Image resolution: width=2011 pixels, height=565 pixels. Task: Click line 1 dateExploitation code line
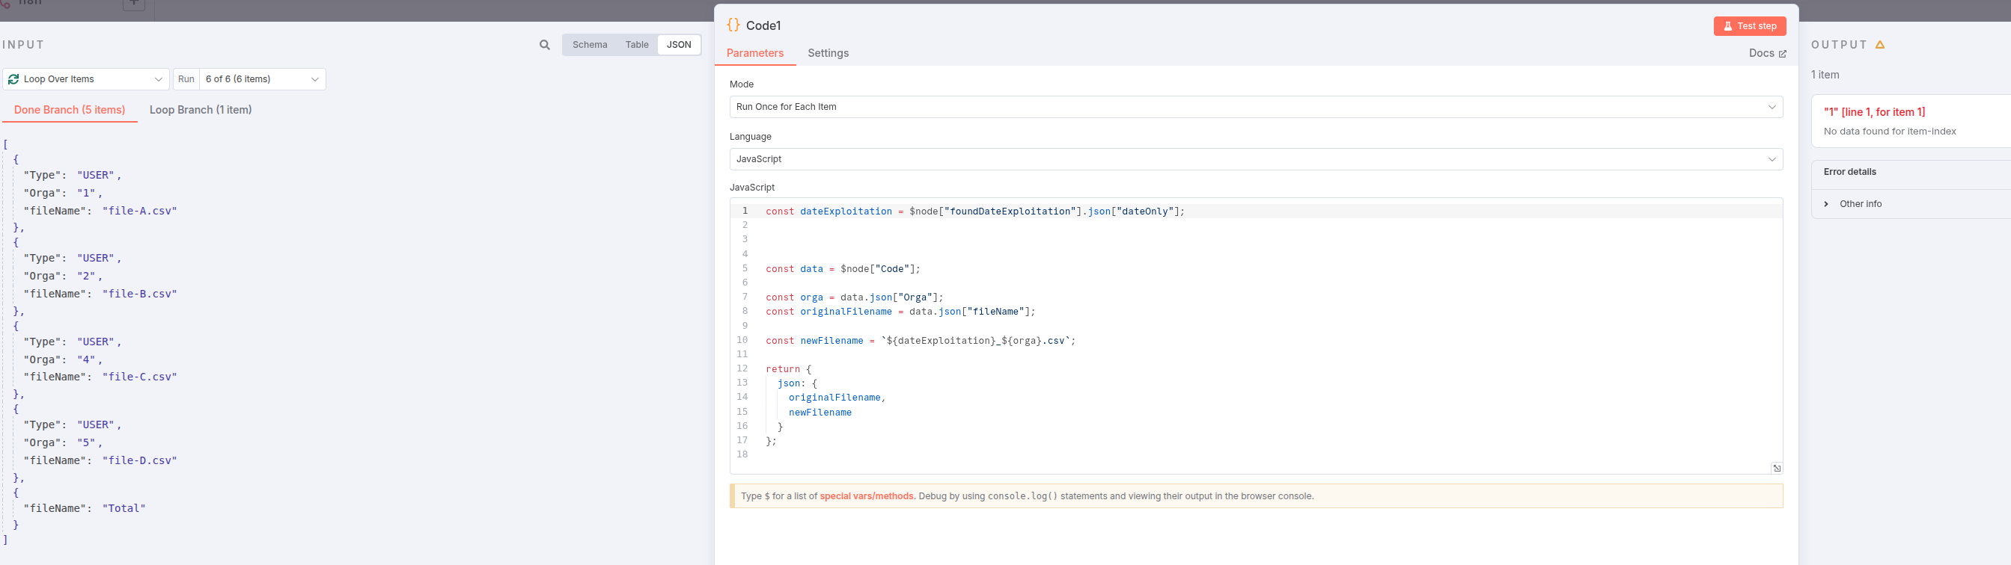coord(975,212)
